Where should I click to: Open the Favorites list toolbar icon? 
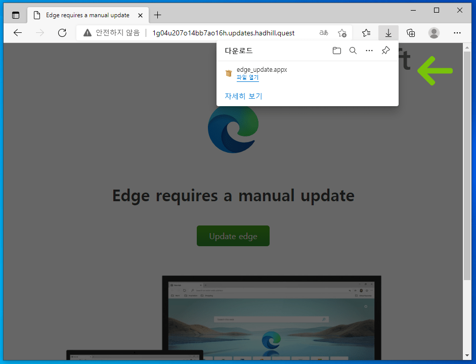click(x=366, y=33)
